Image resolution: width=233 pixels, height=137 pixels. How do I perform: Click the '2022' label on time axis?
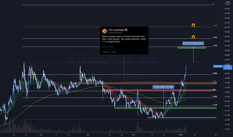point(181,135)
